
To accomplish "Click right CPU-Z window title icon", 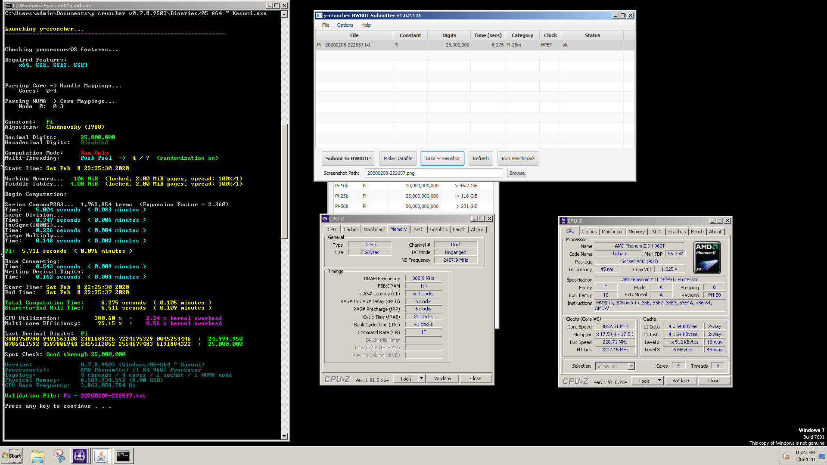I will pyautogui.click(x=563, y=221).
